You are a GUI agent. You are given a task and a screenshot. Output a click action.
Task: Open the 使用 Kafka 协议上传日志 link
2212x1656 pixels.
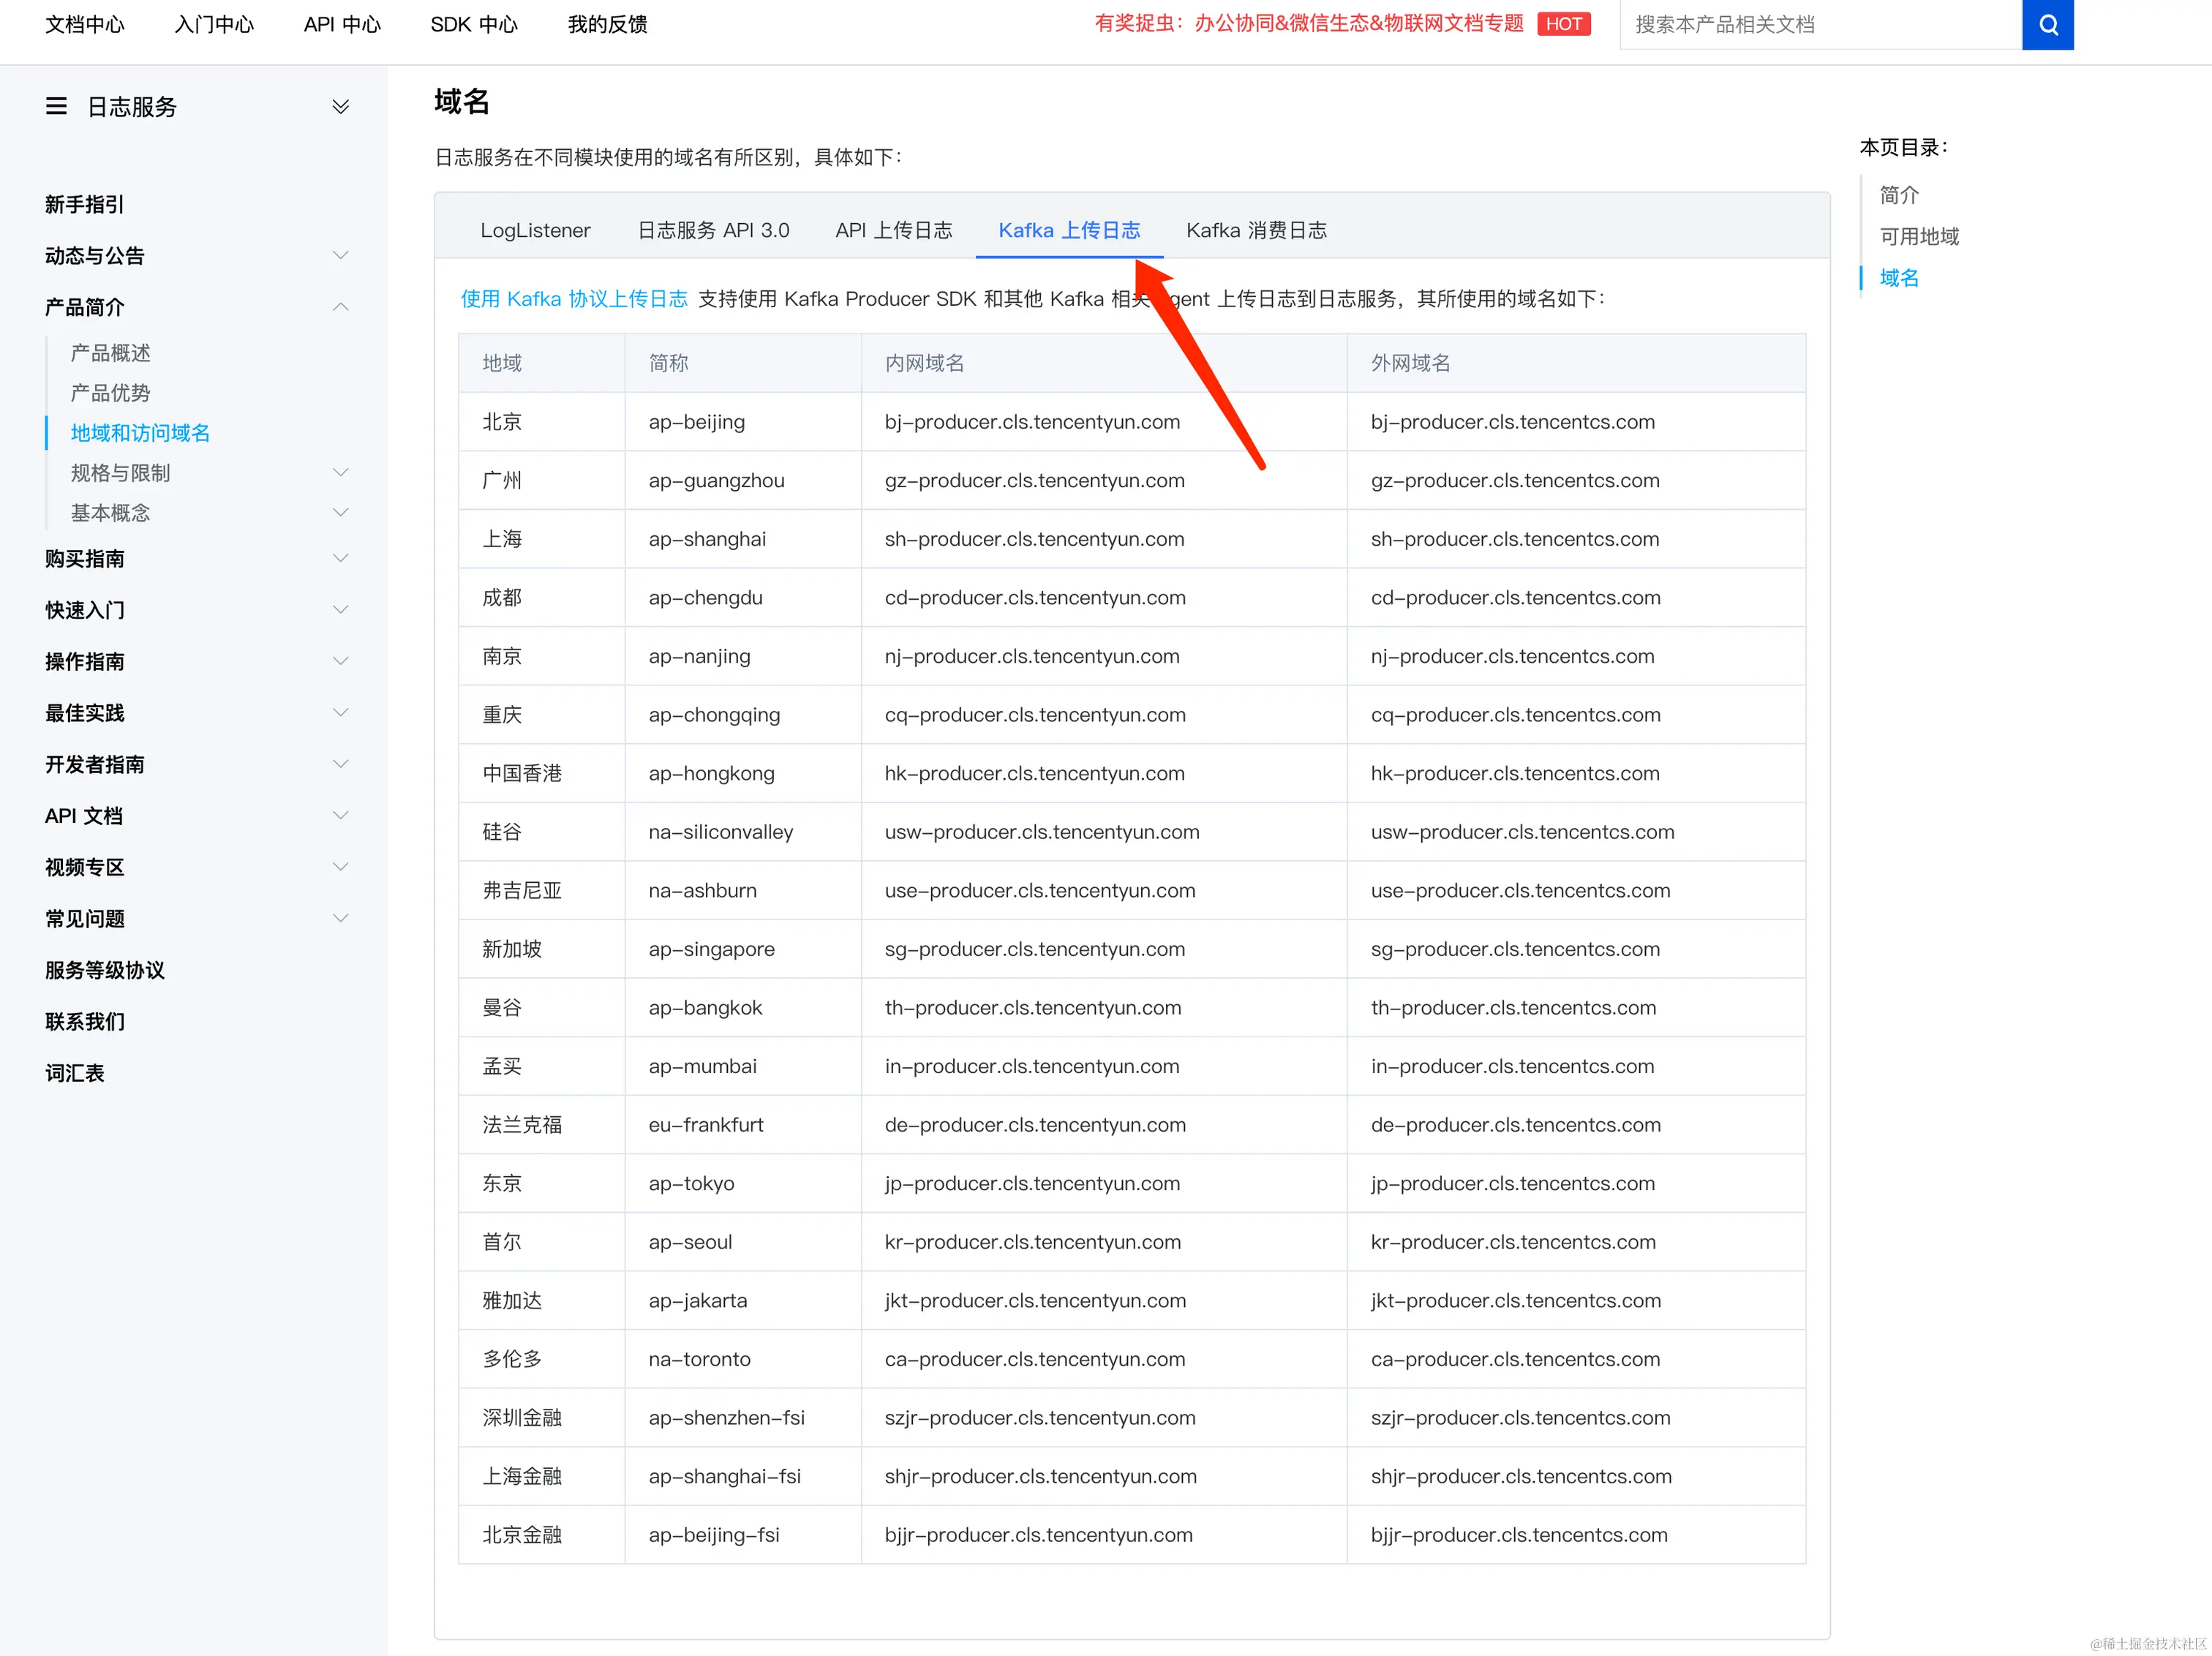point(574,298)
